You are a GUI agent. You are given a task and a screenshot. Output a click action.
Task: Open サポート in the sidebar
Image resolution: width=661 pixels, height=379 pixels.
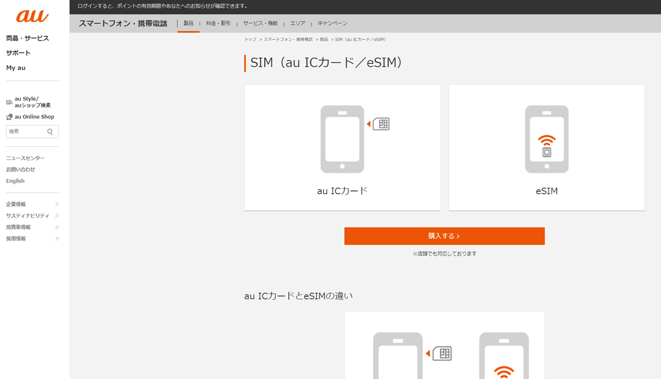18,53
